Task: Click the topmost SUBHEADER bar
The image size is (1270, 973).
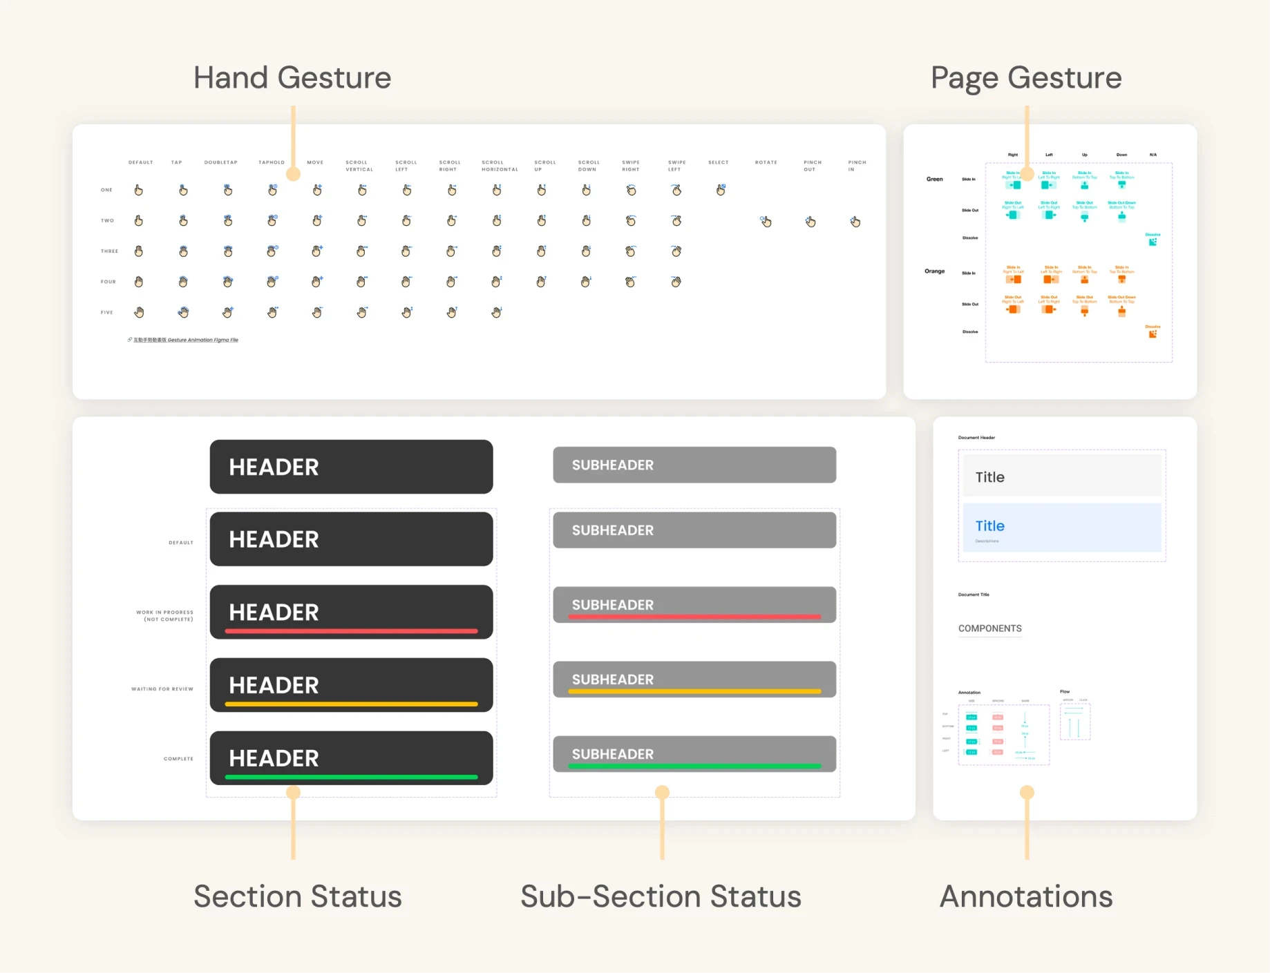Action: pos(694,465)
